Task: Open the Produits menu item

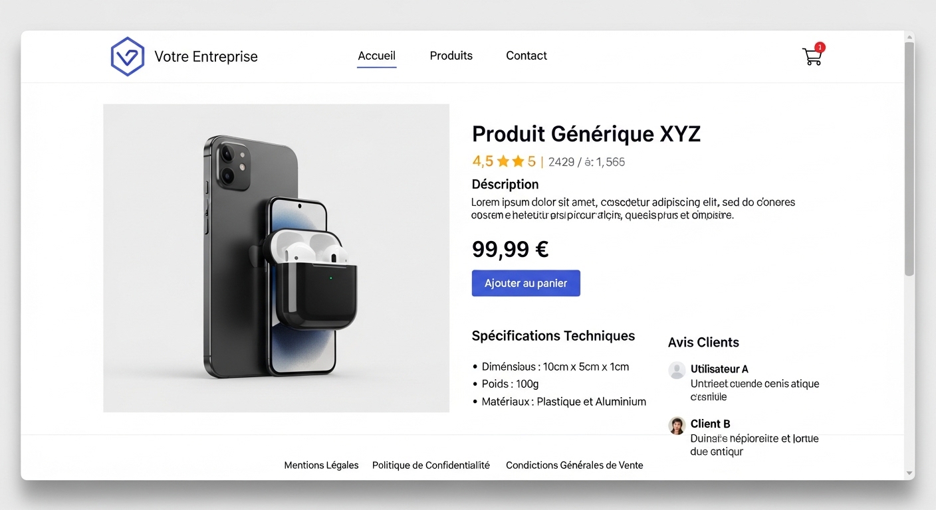Action: click(x=451, y=56)
